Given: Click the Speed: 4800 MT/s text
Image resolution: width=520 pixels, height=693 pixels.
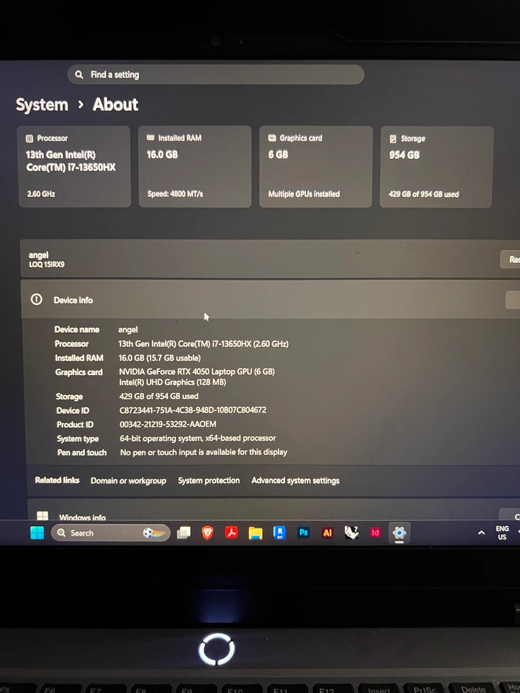Looking at the screenshot, I should coord(175,194).
